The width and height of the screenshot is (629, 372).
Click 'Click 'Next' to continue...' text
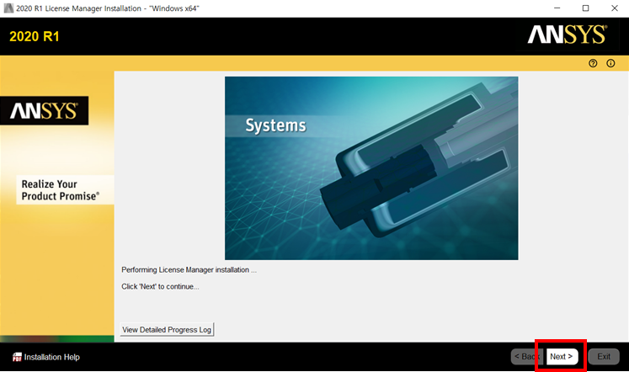[x=160, y=287]
